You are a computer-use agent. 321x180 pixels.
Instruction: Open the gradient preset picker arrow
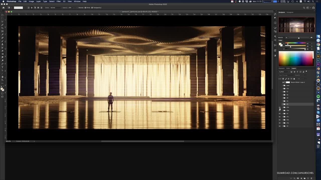coord(24,7)
